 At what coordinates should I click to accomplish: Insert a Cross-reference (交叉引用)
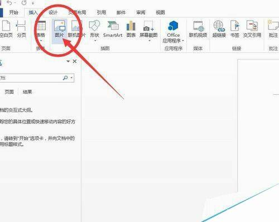(252, 29)
